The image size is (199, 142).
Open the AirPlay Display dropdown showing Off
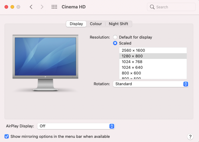click(76, 126)
